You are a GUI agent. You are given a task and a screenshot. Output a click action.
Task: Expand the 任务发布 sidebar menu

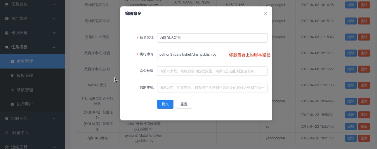(32, 4)
